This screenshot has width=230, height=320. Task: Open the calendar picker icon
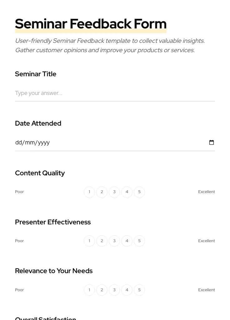click(212, 142)
